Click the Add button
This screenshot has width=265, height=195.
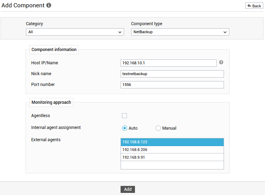pos(128,189)
